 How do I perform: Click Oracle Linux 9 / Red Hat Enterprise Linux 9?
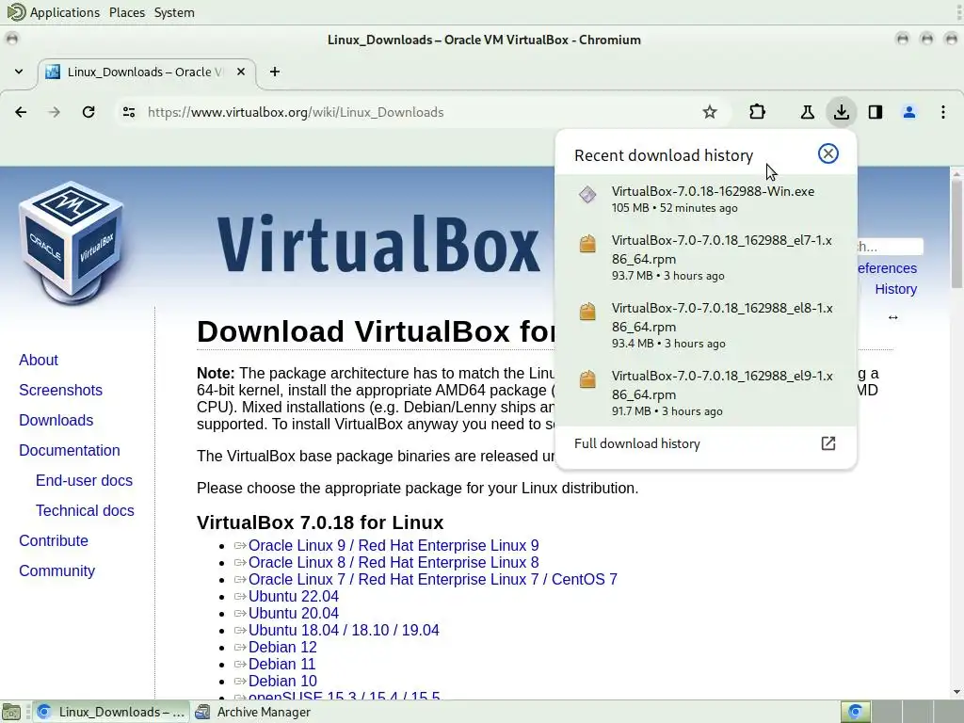pyautogui.click(x=394, y=545)
